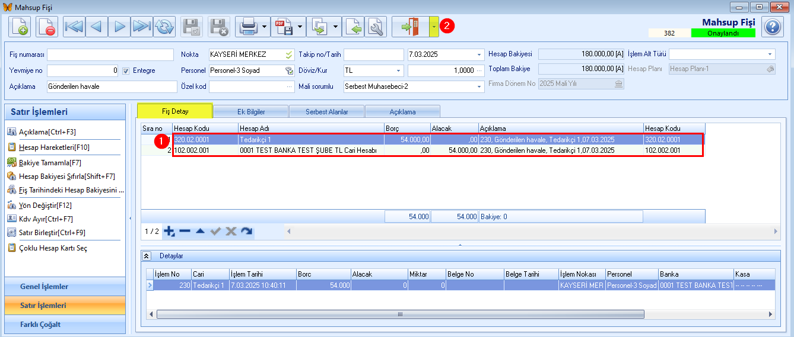Add a new row with the plus icon

tap(169, 231)
